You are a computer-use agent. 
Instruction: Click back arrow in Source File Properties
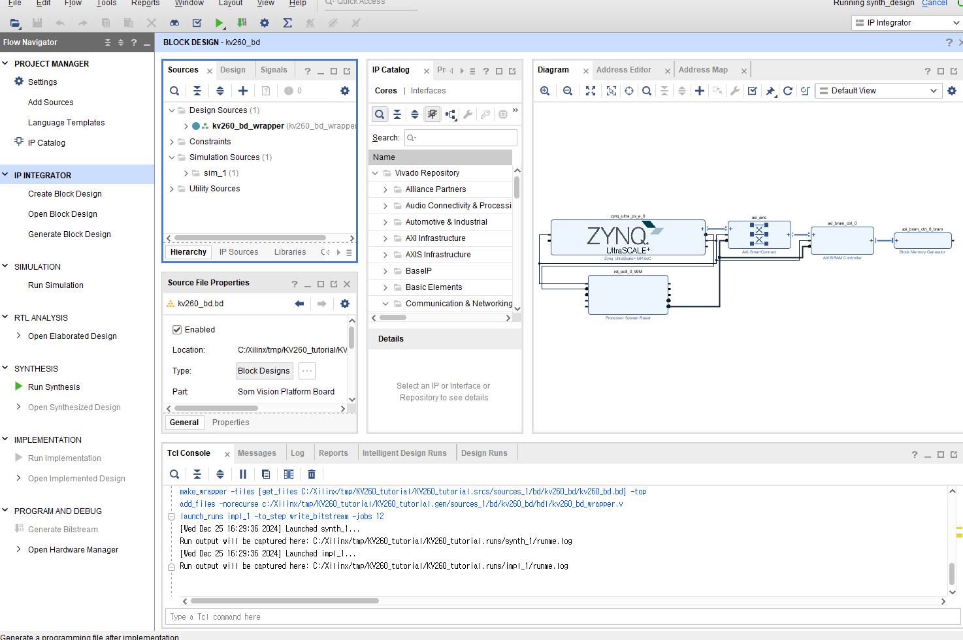point(299,304)
